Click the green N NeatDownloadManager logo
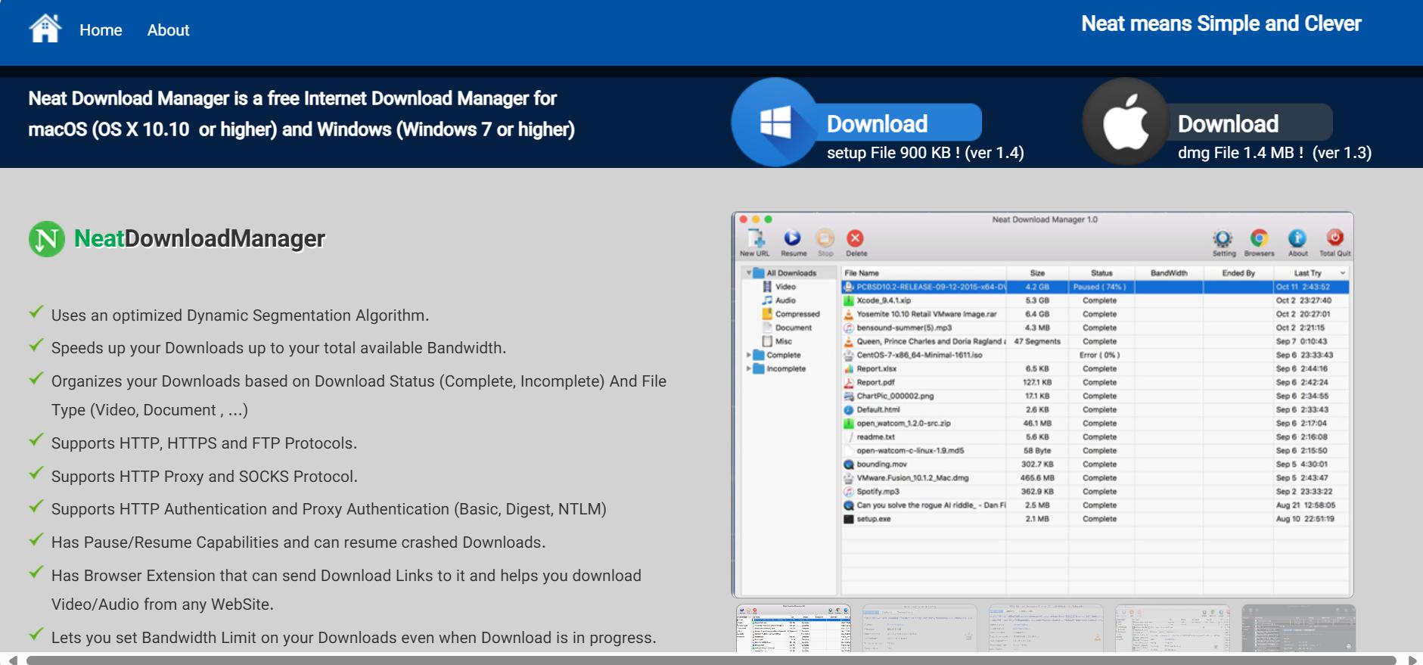Viewport: 1423px width, 665px height. tap(47, 239)
